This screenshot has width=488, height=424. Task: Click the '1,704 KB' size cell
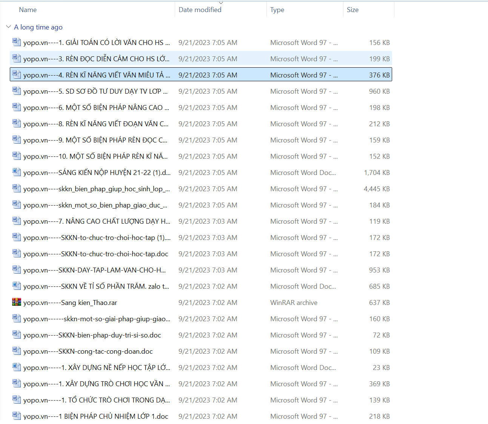coord(377,173)
